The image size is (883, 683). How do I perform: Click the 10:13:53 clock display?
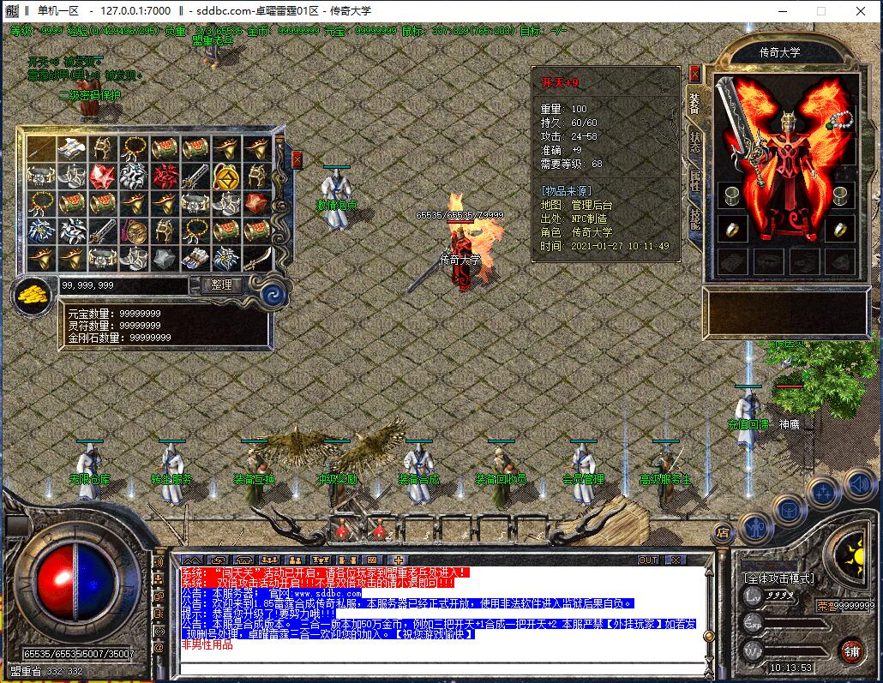[790, 668]
